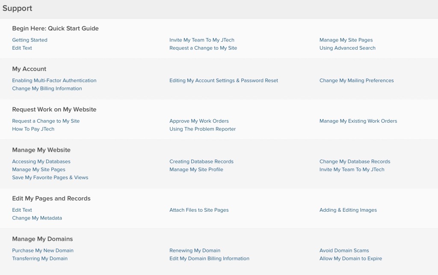Select Request a Change under Quick Start Guide
Screen dimensions: 438x275
coord(203,48)
